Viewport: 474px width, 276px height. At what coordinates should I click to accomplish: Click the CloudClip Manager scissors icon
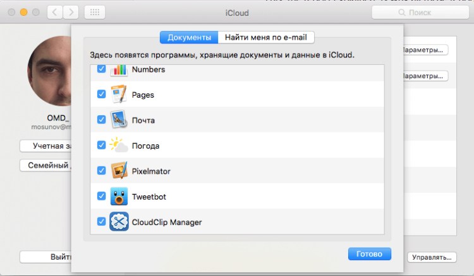point(119,221)
